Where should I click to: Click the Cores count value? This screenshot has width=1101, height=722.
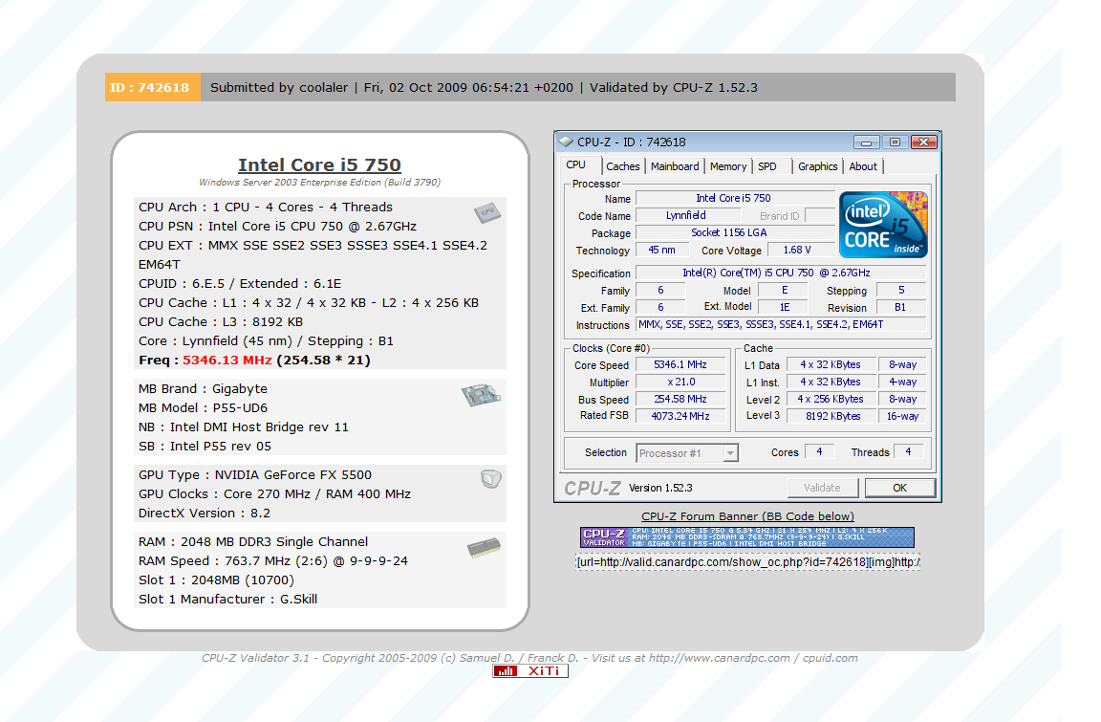(819, 451)
